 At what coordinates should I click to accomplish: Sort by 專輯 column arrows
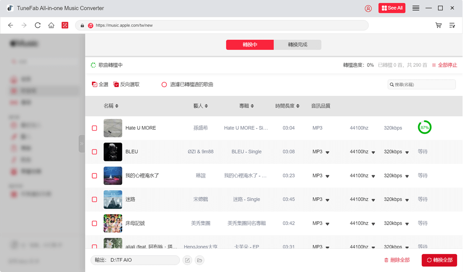click(252, 106)
